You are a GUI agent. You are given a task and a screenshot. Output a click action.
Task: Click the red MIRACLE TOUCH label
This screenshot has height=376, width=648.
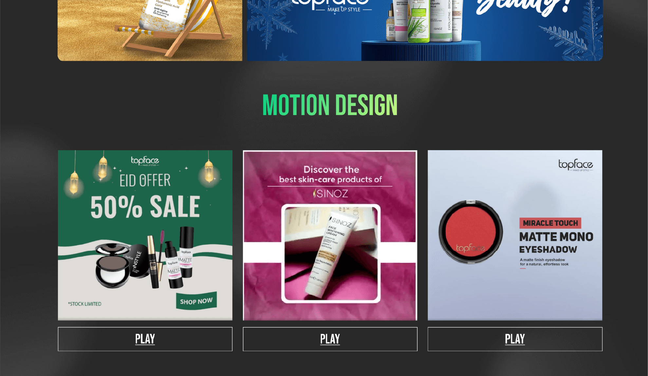tap(550, 223)
